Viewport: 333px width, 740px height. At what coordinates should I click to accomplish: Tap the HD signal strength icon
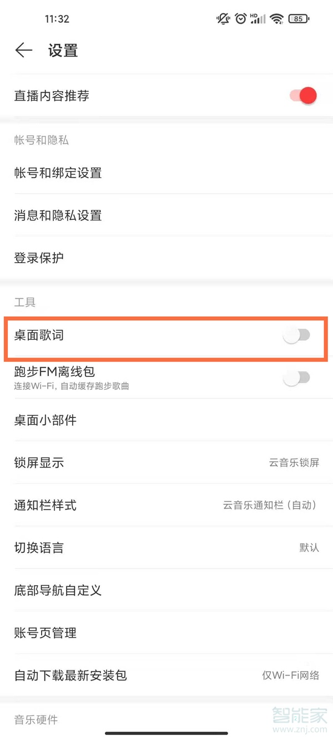(258, 19)
